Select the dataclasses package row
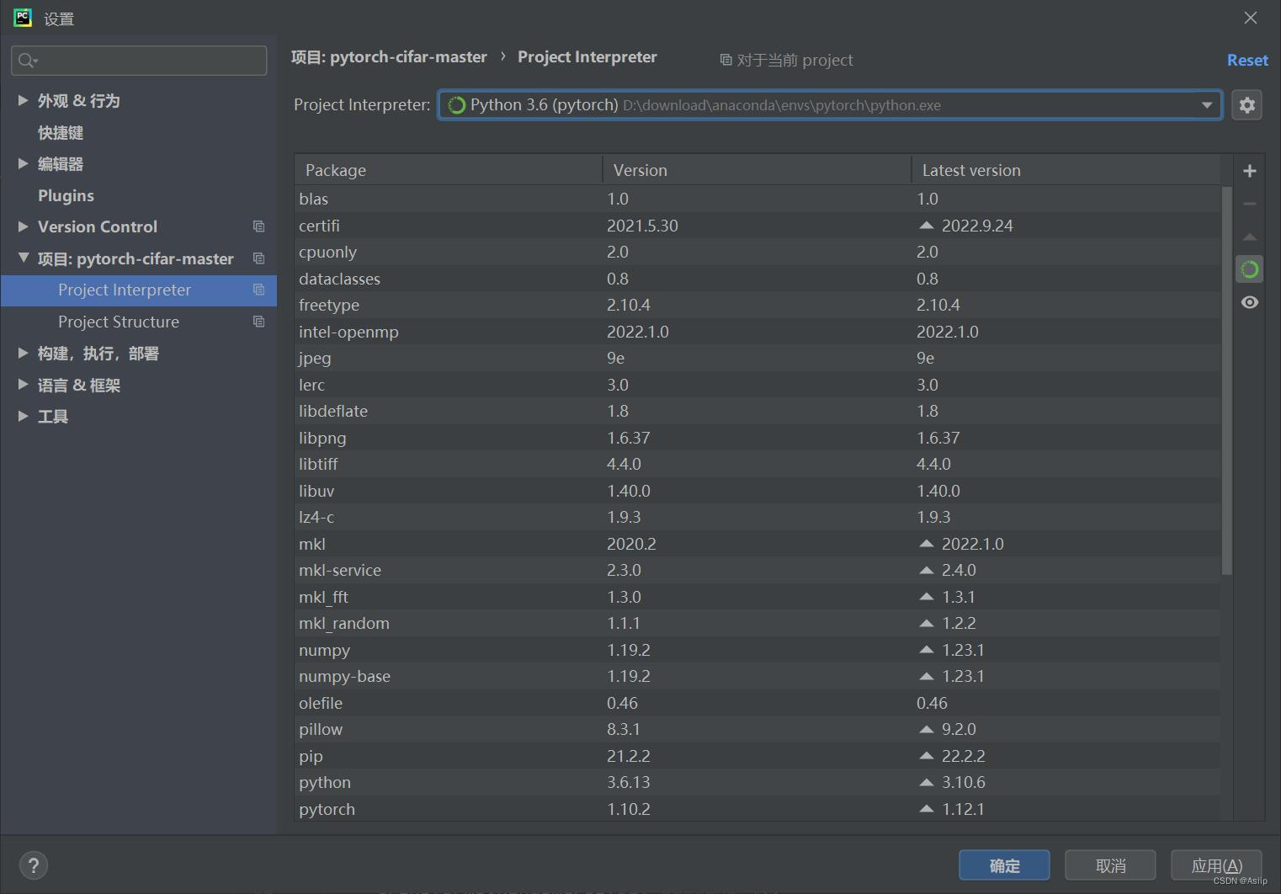 (757, 279)
